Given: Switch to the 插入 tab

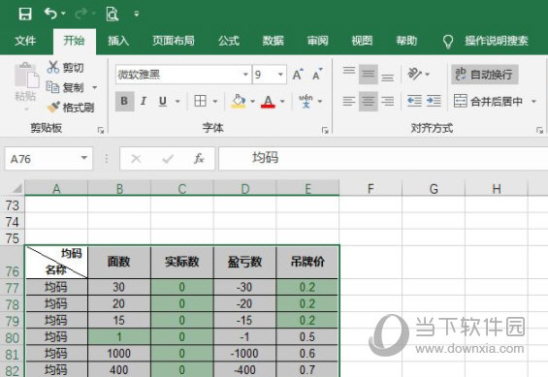Looking at the screenshot, I should 118,41.
